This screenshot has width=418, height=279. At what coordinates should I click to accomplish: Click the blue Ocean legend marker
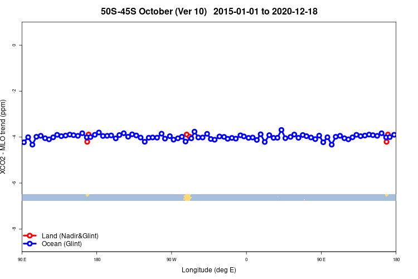(x=30, y=243)
